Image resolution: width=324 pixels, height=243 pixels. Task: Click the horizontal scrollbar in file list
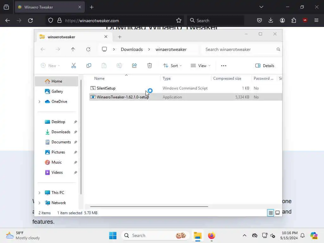click(149, 206)
